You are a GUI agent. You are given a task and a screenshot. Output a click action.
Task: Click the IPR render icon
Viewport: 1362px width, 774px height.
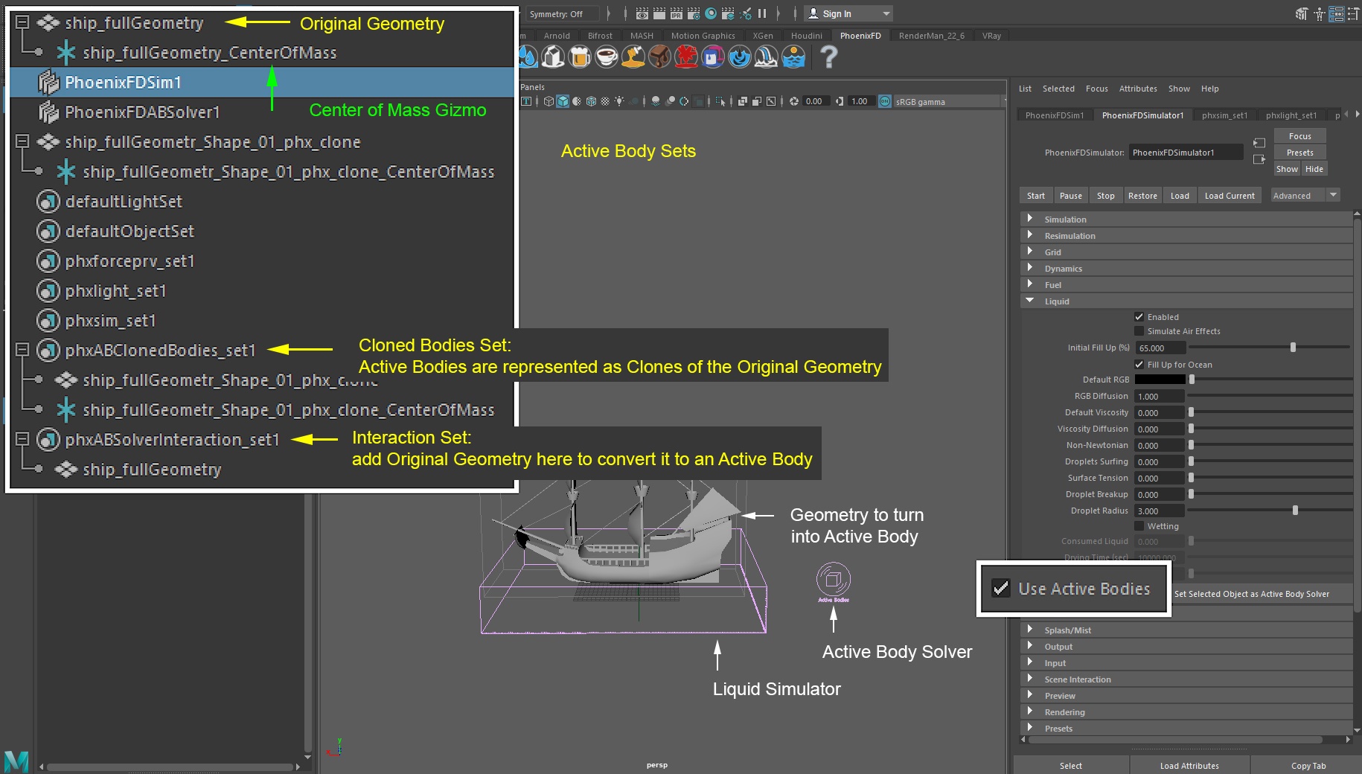tap(677, 13)
